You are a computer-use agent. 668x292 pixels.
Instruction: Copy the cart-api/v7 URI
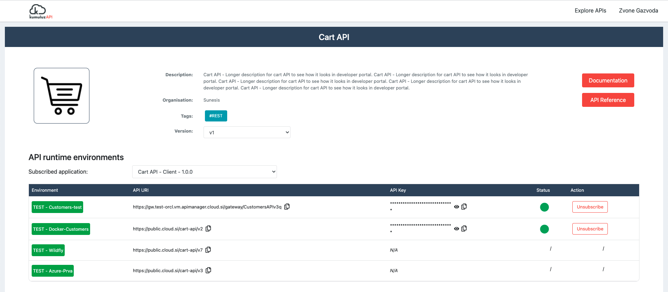point(208,250)
